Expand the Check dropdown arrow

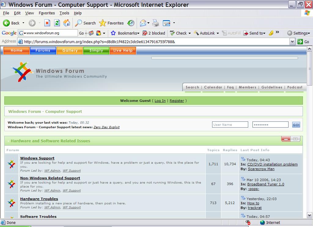click(x=190, y=33)
